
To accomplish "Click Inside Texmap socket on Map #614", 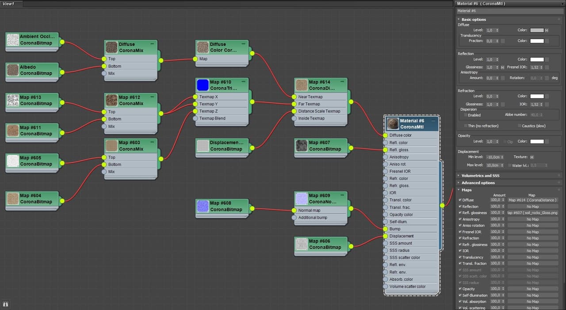I will tap(294, 118).
